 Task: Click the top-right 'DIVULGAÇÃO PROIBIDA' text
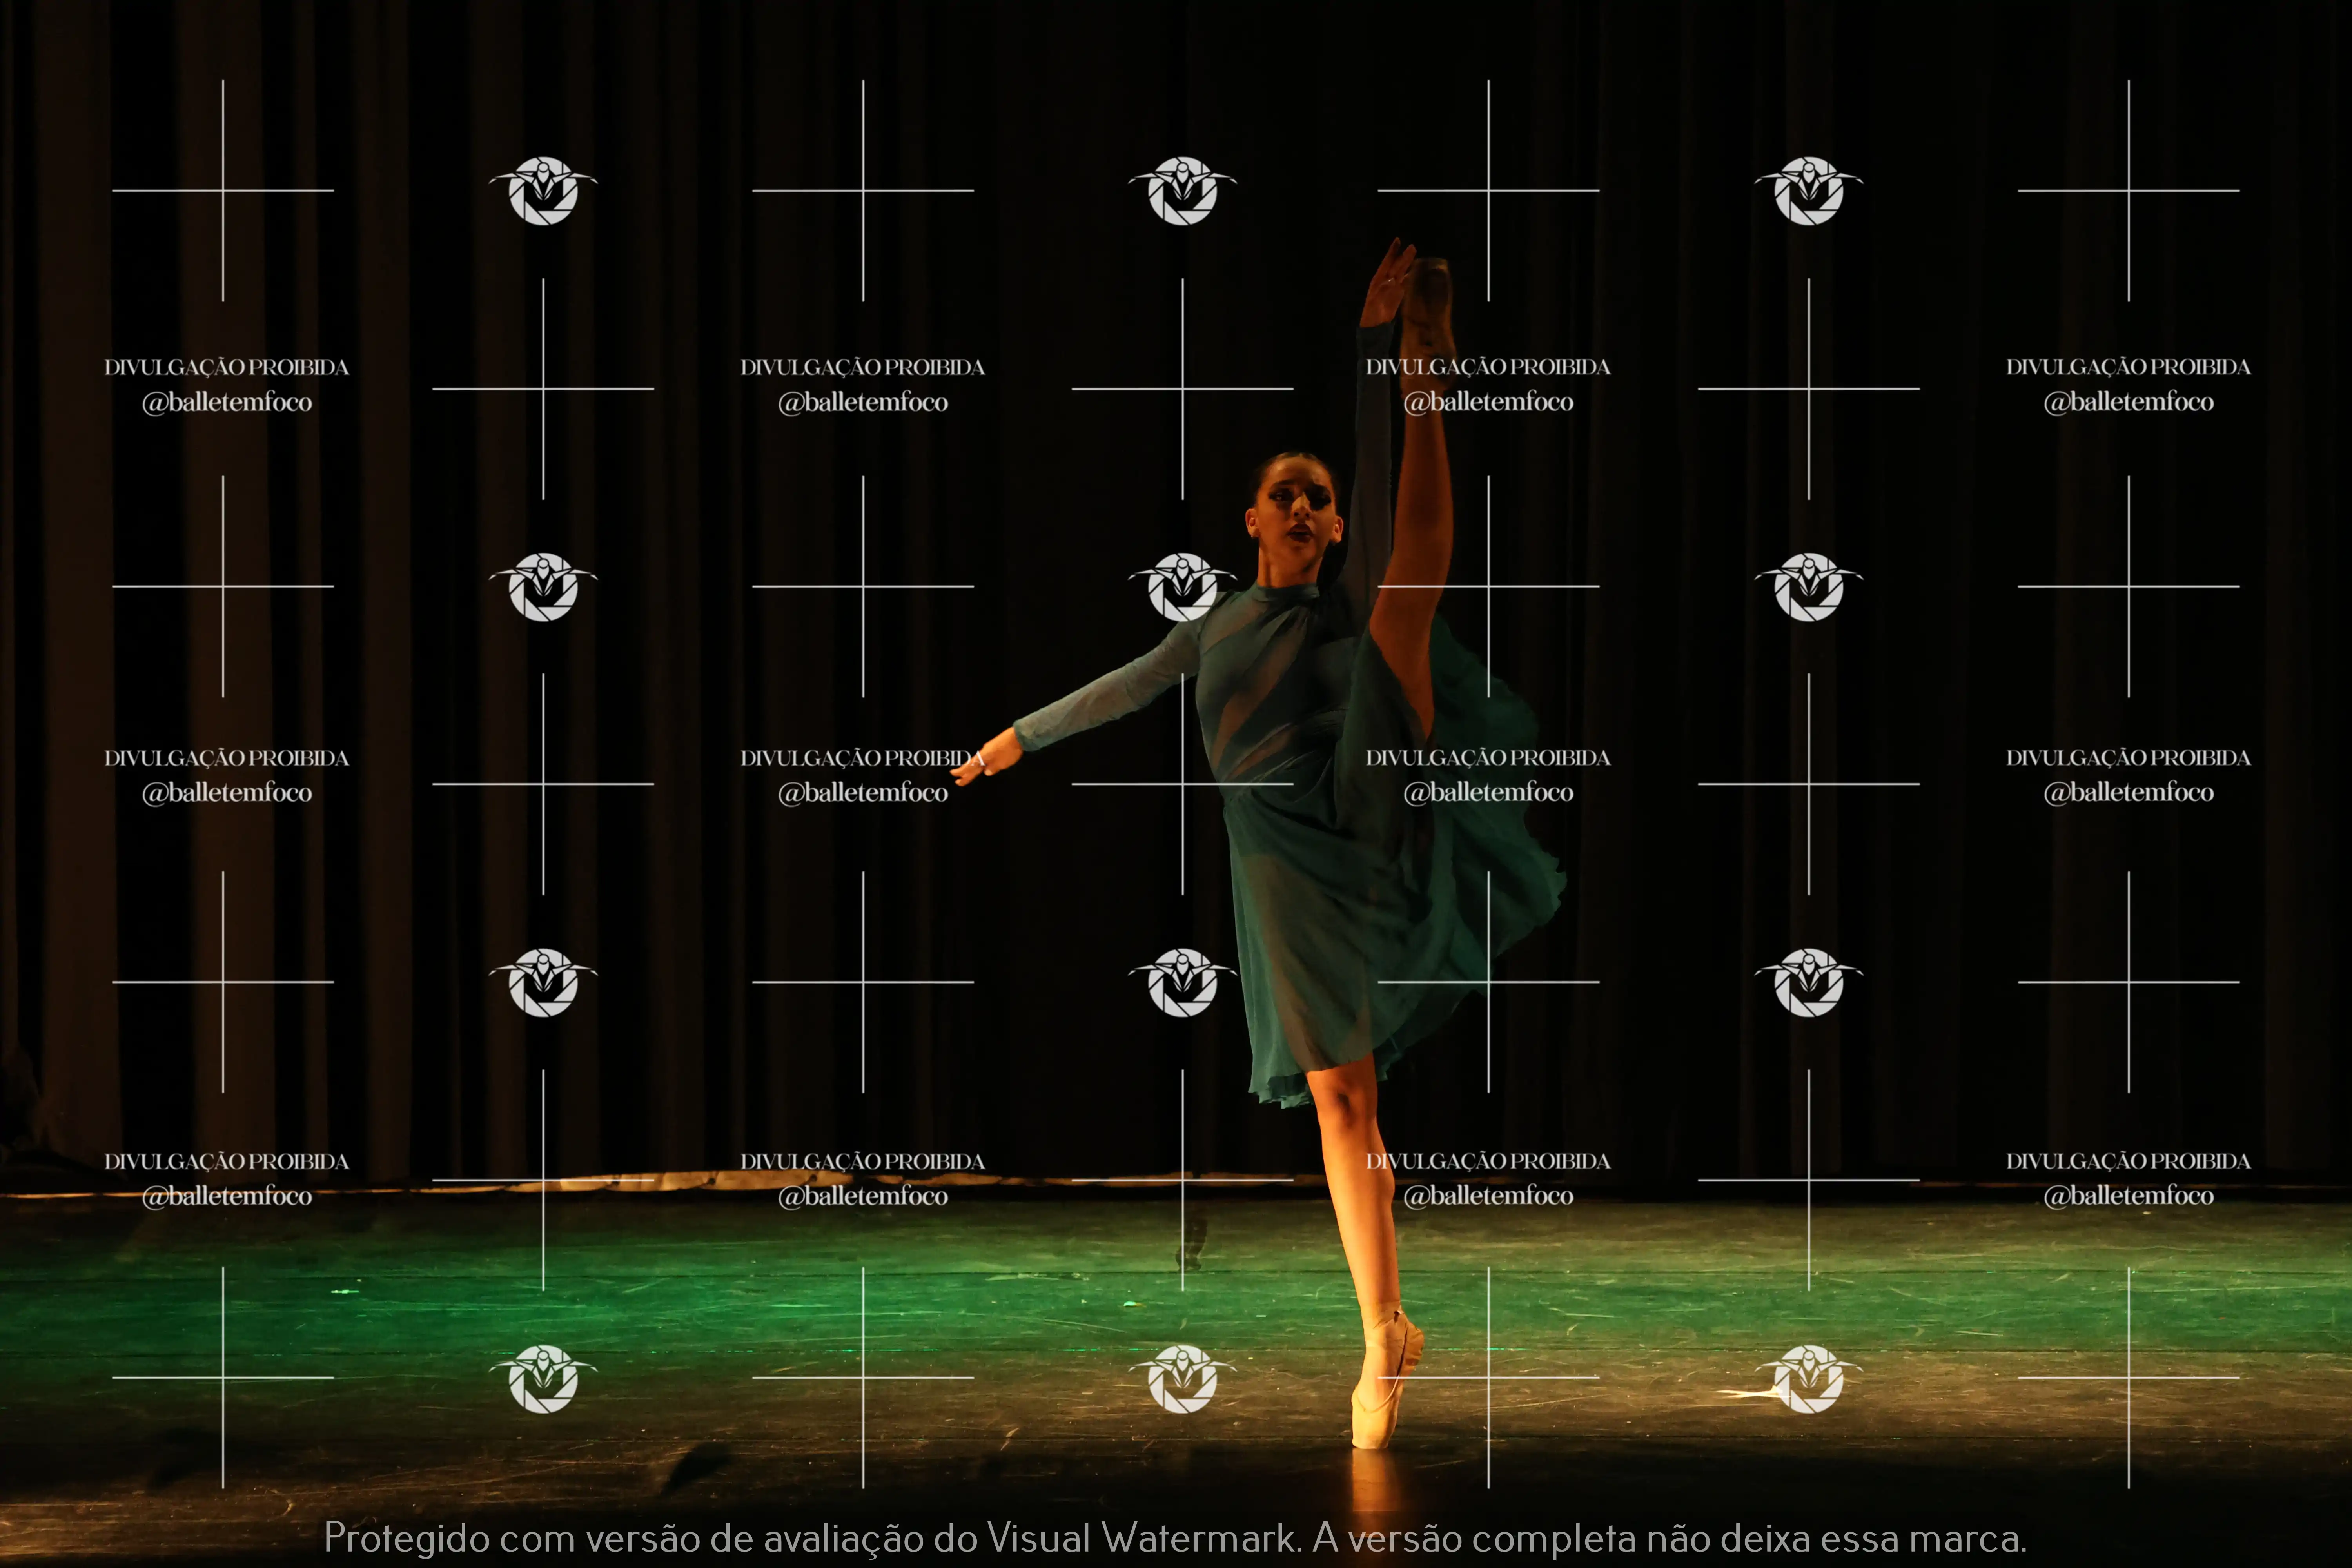[2128, 367]
